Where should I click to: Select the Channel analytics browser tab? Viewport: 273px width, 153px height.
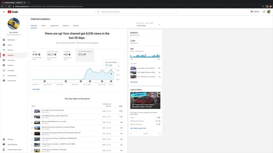(14, 3)
